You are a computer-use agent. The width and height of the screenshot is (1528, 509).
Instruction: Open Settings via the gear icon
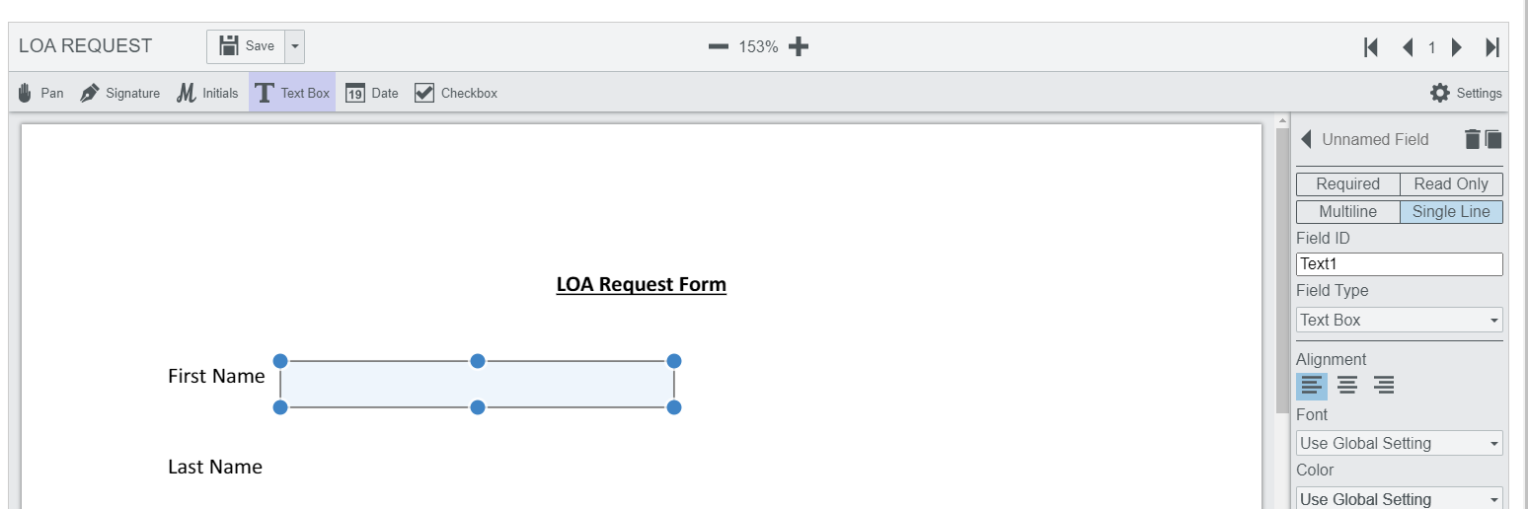(x=1440, y=93)
